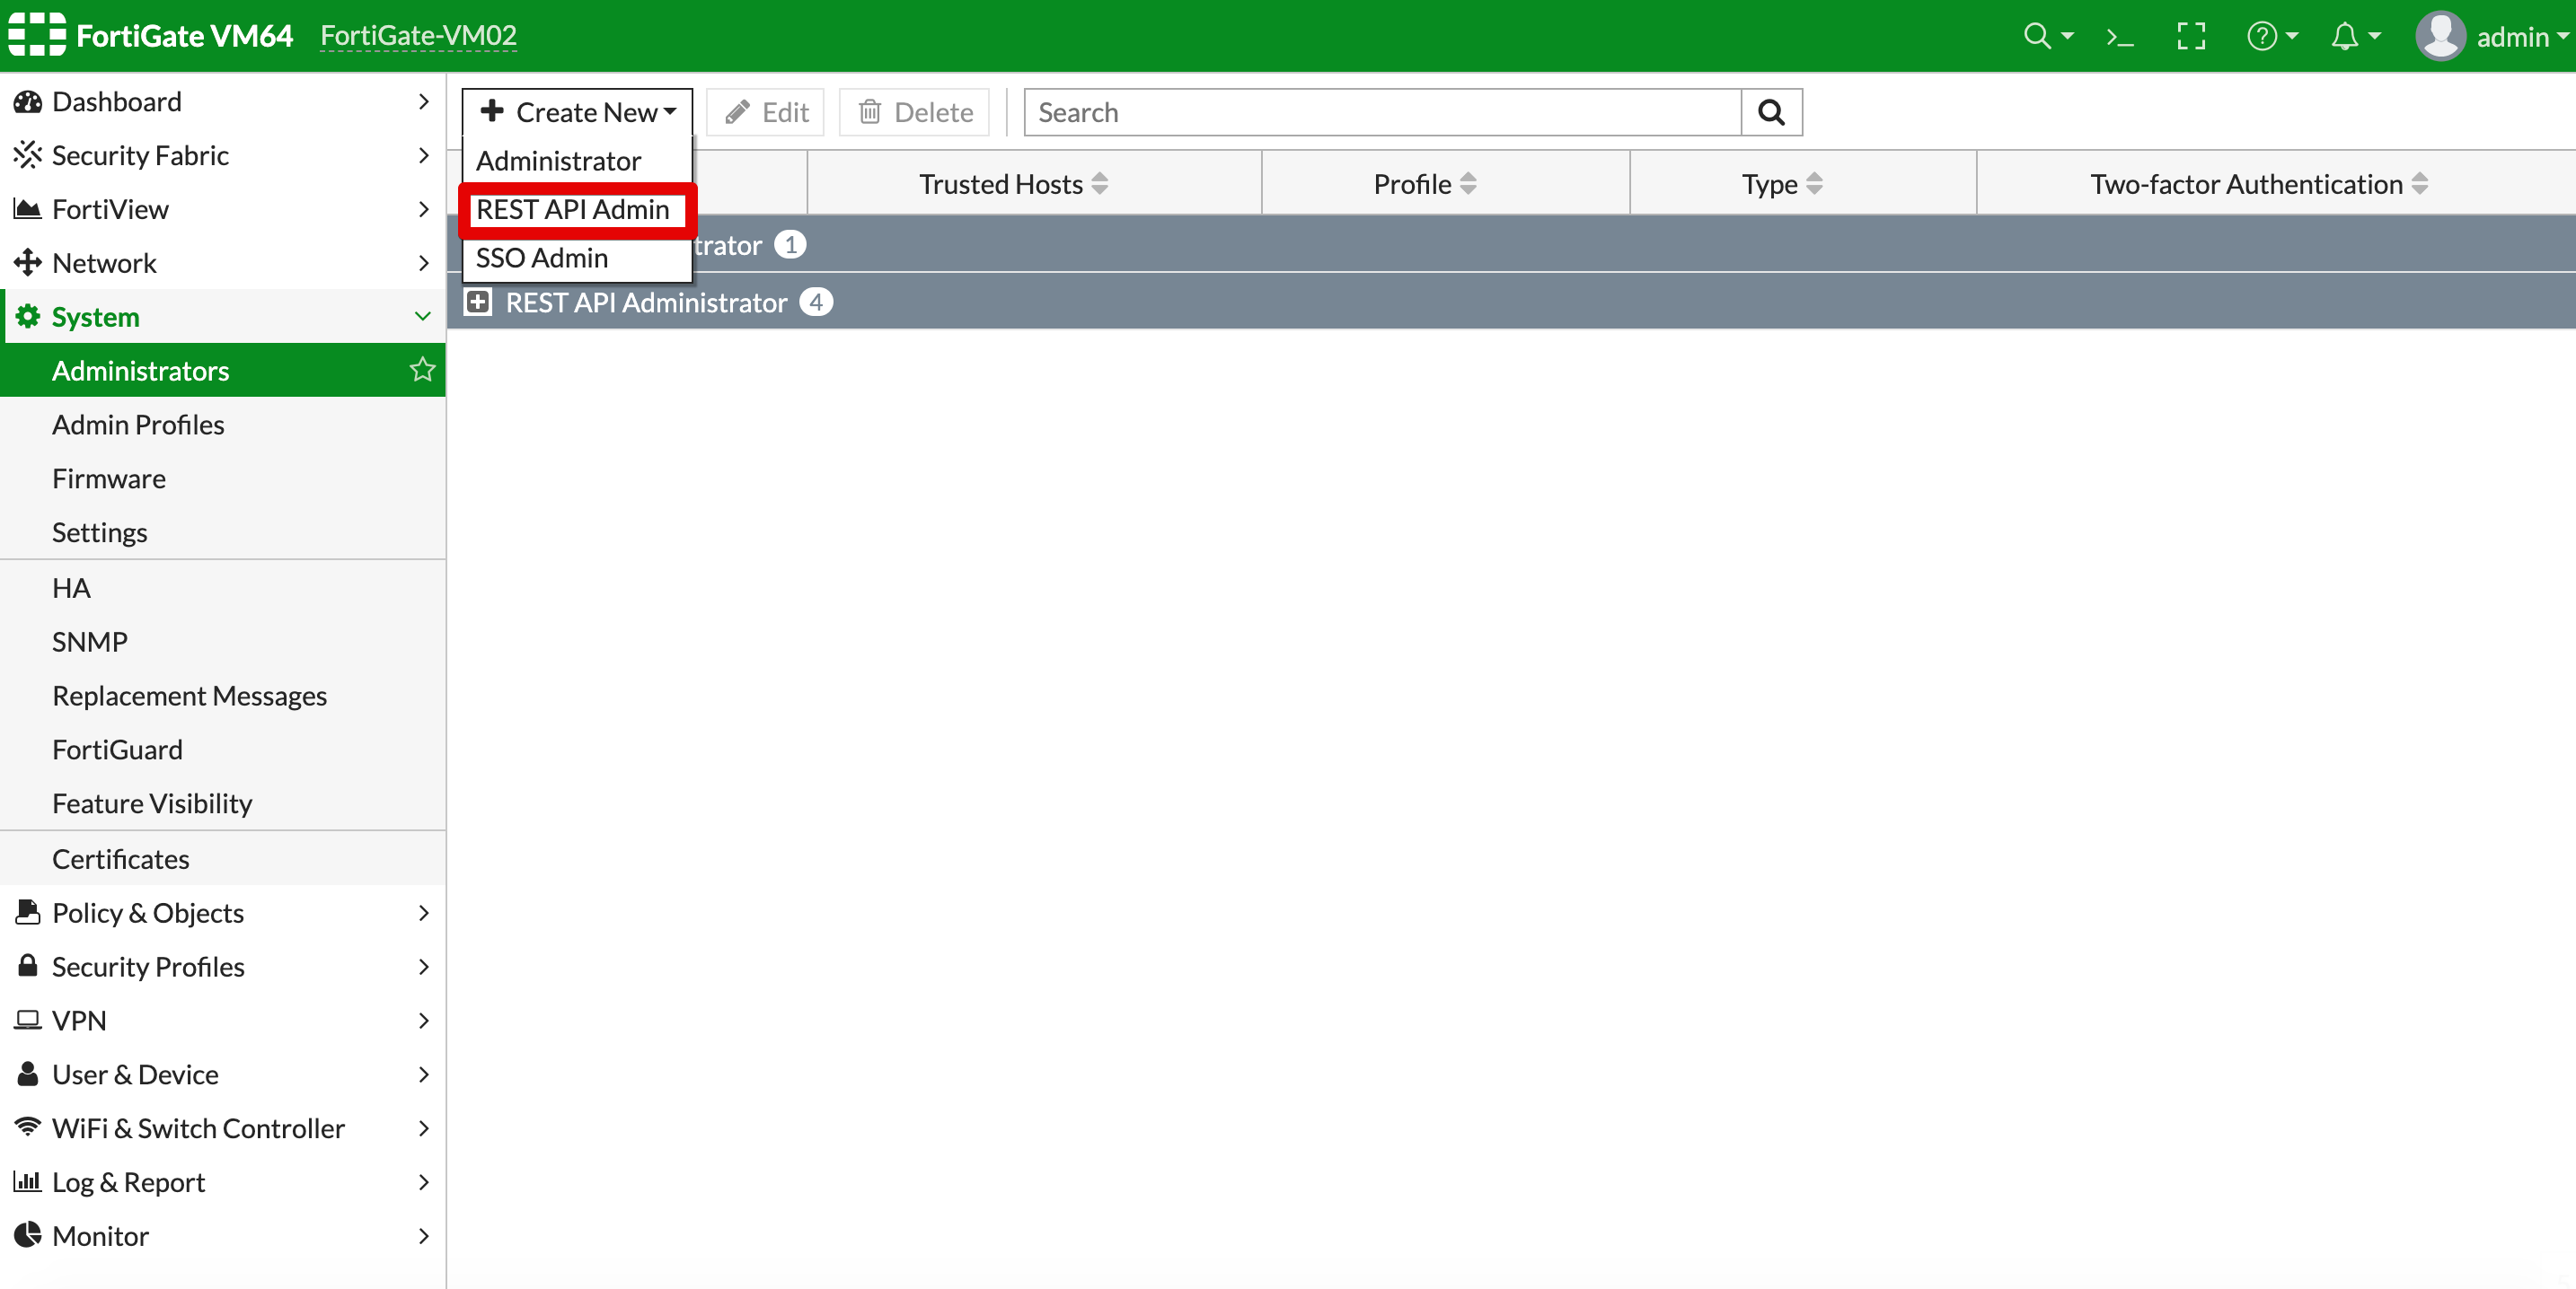Open the help question mark menu
2576x1289 pixels.
coord(2271,37)
